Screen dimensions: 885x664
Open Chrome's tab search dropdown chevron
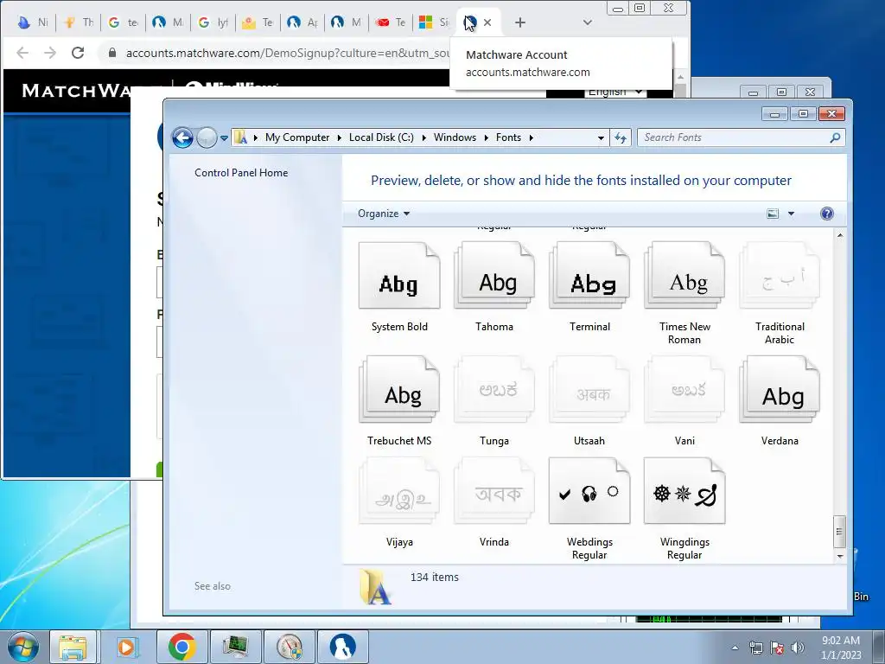pos(588,22)
